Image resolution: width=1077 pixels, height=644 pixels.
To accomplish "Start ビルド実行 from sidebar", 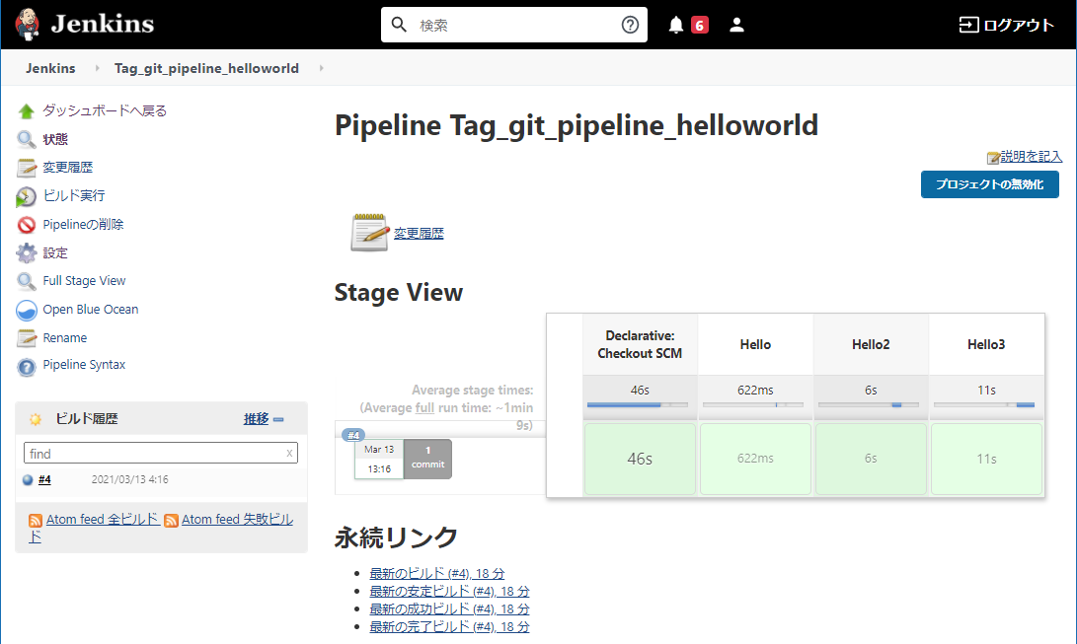I will point(74,195).
